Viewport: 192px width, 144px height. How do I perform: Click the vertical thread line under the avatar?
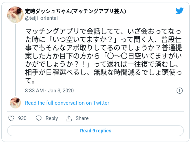(x=15, y=60)
